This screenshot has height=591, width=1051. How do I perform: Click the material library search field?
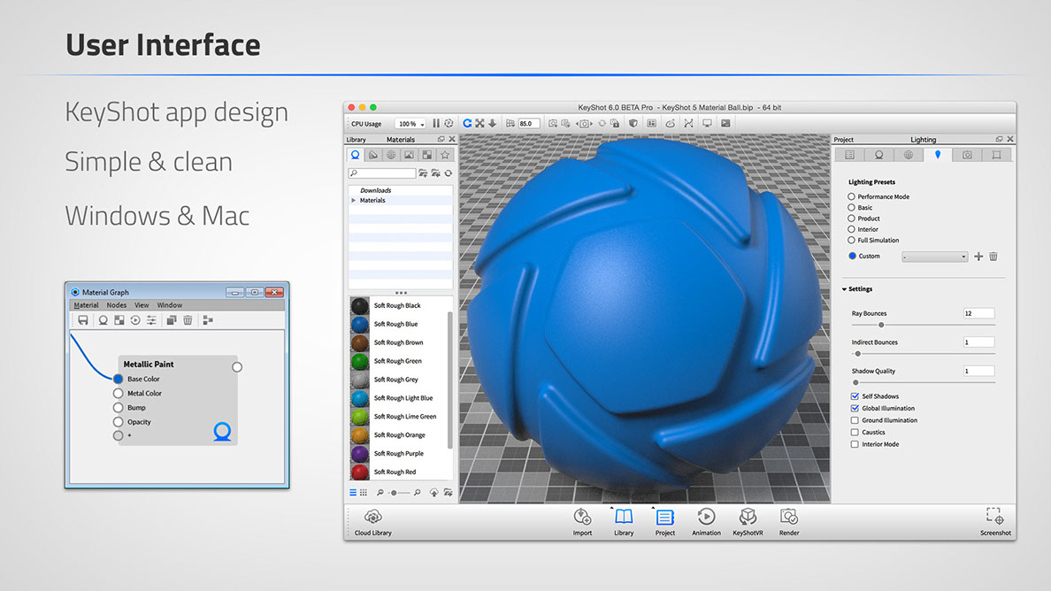coord(382,173)
